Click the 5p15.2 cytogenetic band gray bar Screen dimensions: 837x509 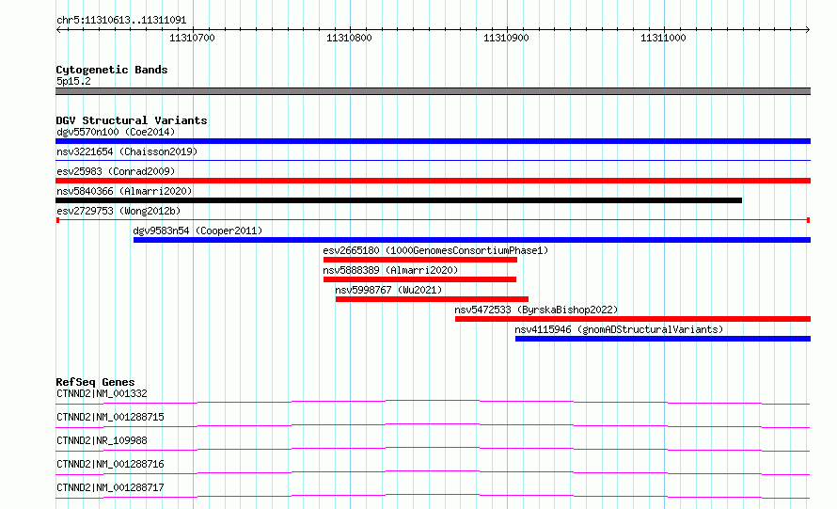(x=433, y=91)
